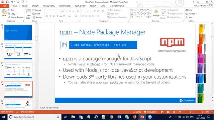Select slide 14 thumbnail
This screenshot has width=214, height=120.
18,51
